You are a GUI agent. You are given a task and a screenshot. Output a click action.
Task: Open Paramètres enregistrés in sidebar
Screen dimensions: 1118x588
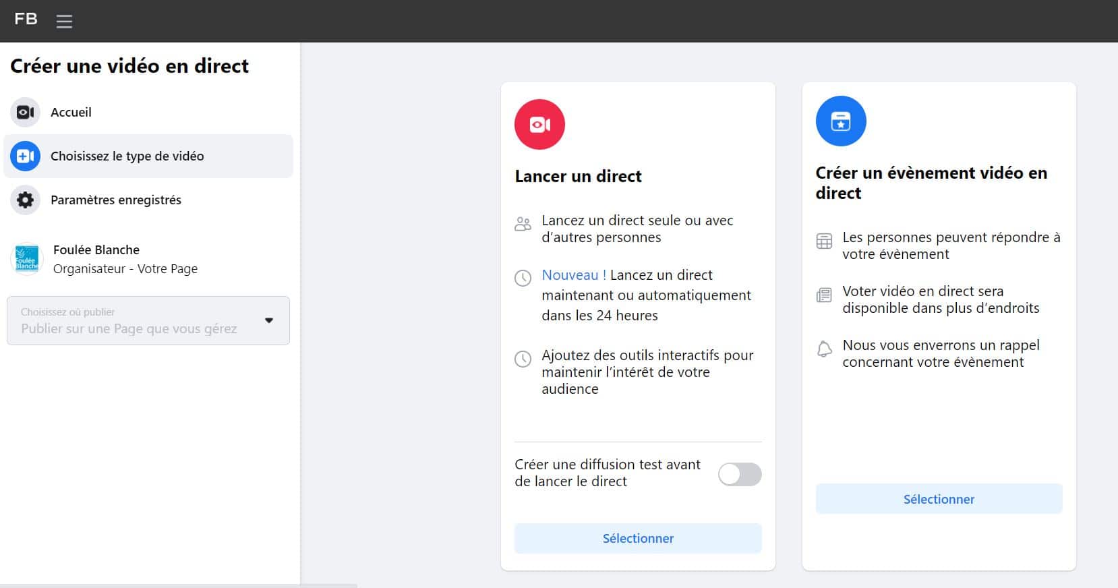coord(115,200)
